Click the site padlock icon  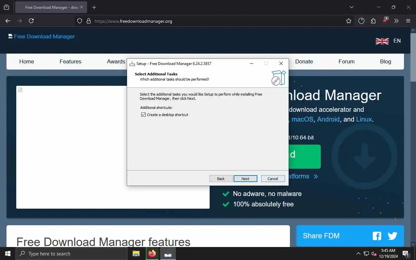pos(88,21)
